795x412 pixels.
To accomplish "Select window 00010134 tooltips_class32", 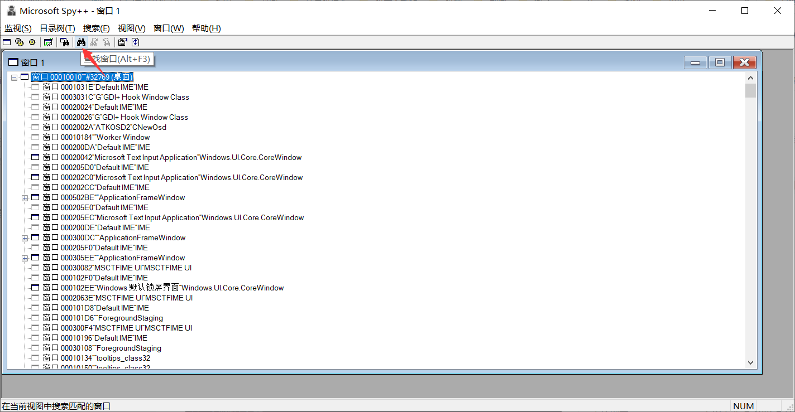I will pos(97,358).
